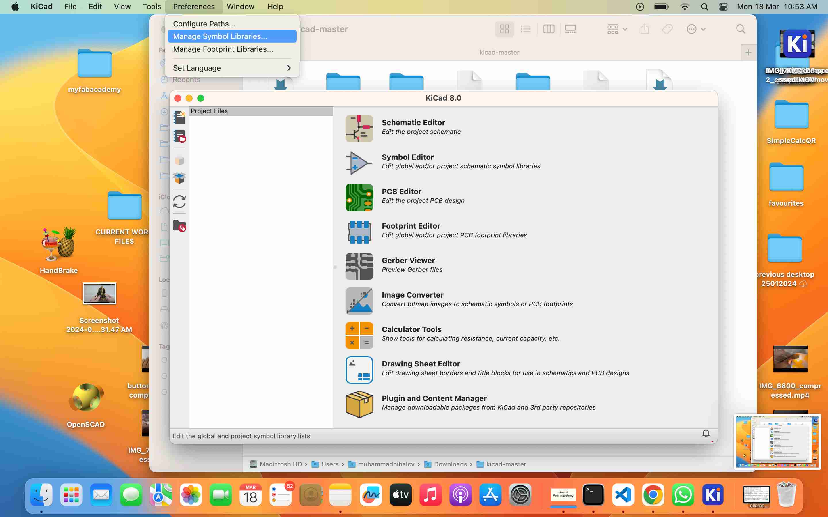The height and width of the screenshot is (517, 828).
Task: Select the HandBrake desktop icon
Action: [x=59, y=250]
